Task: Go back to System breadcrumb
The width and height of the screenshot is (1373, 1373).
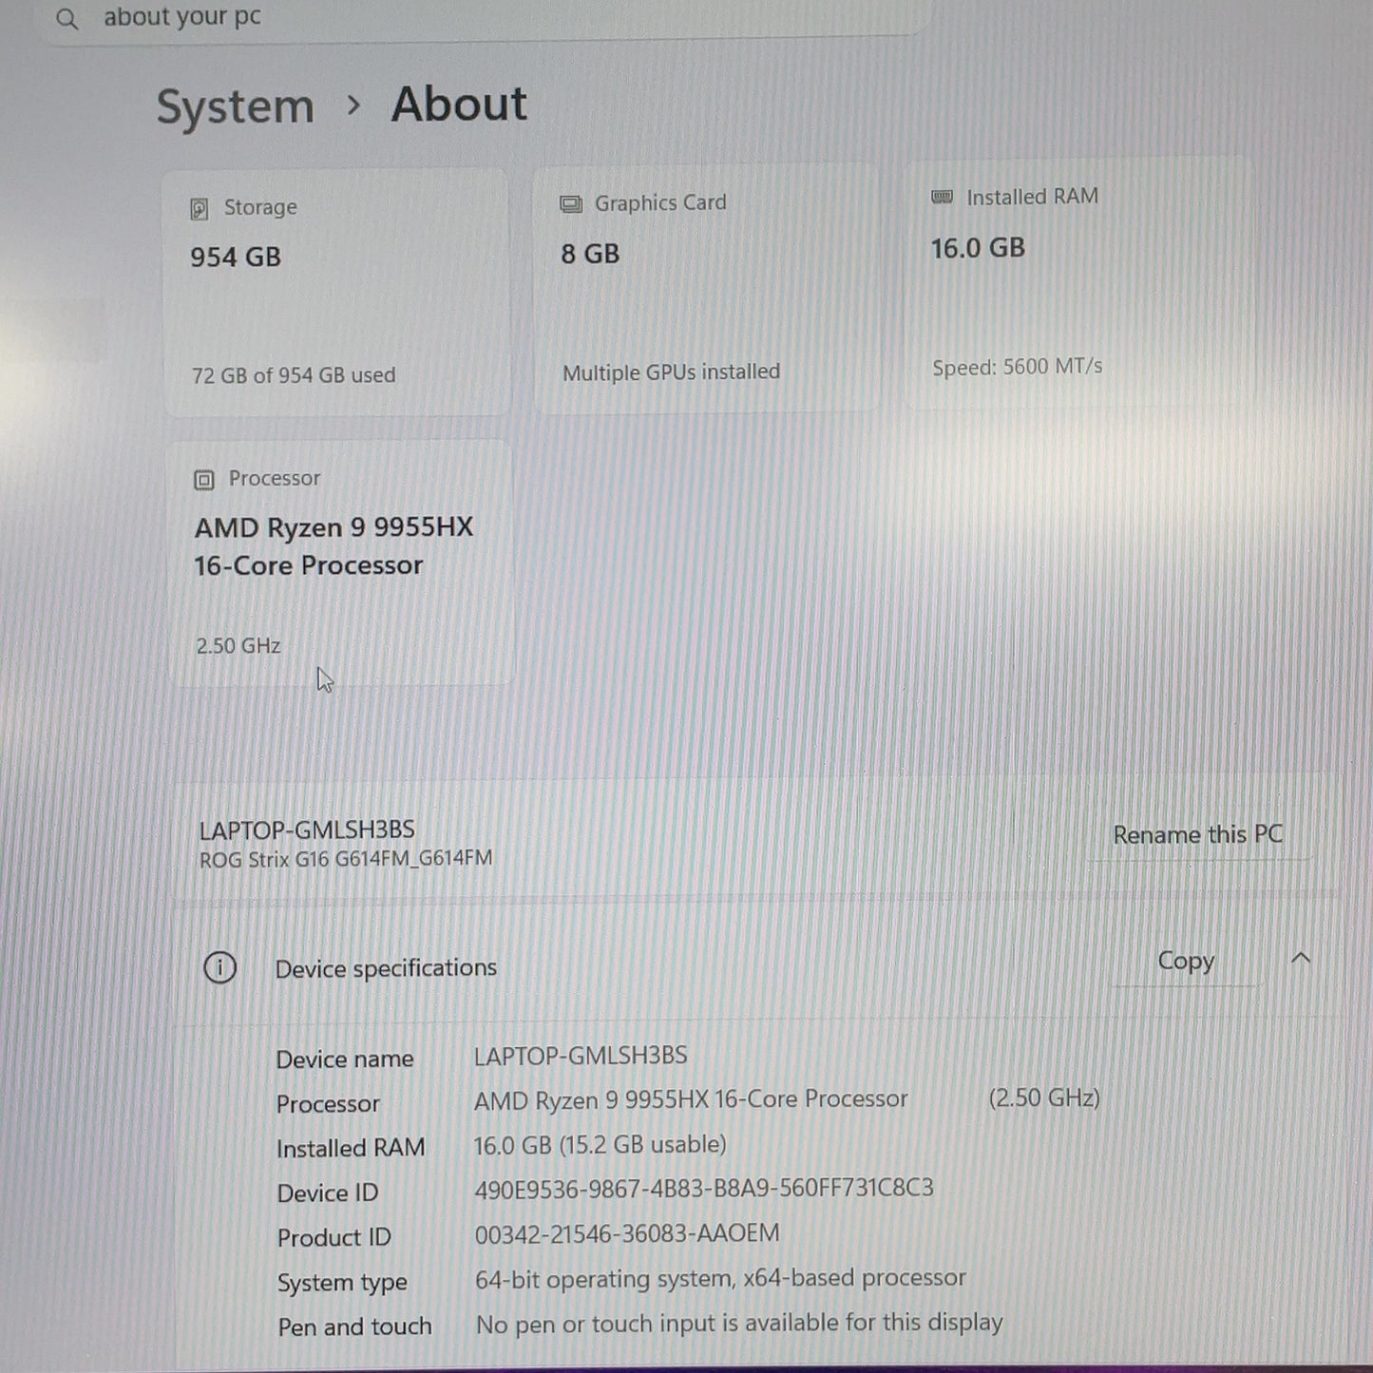Action: click(235, 106)
